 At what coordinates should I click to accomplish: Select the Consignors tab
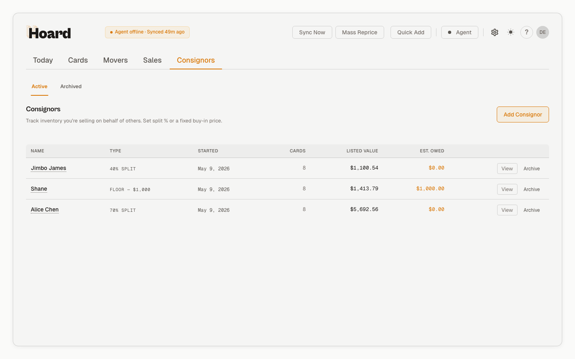click(196, 60)
